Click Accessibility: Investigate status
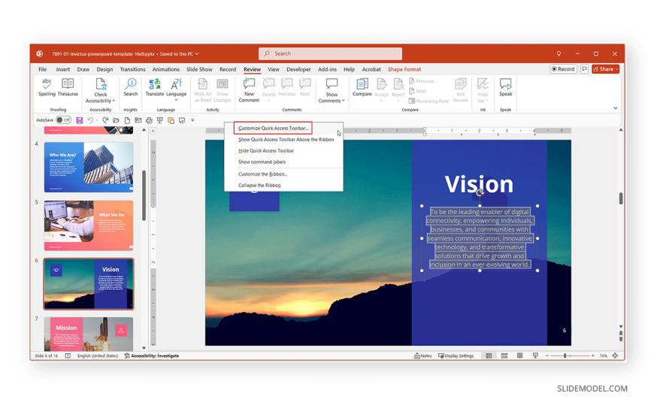The height and width of the screenshot is (405, 654). point(152,355)
